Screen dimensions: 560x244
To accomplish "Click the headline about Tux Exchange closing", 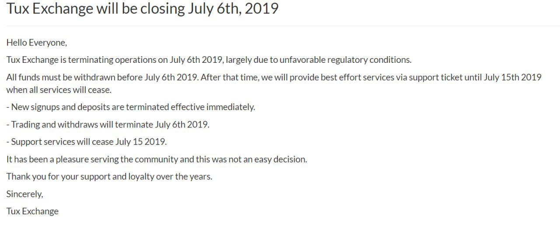I will pos(143,9).
